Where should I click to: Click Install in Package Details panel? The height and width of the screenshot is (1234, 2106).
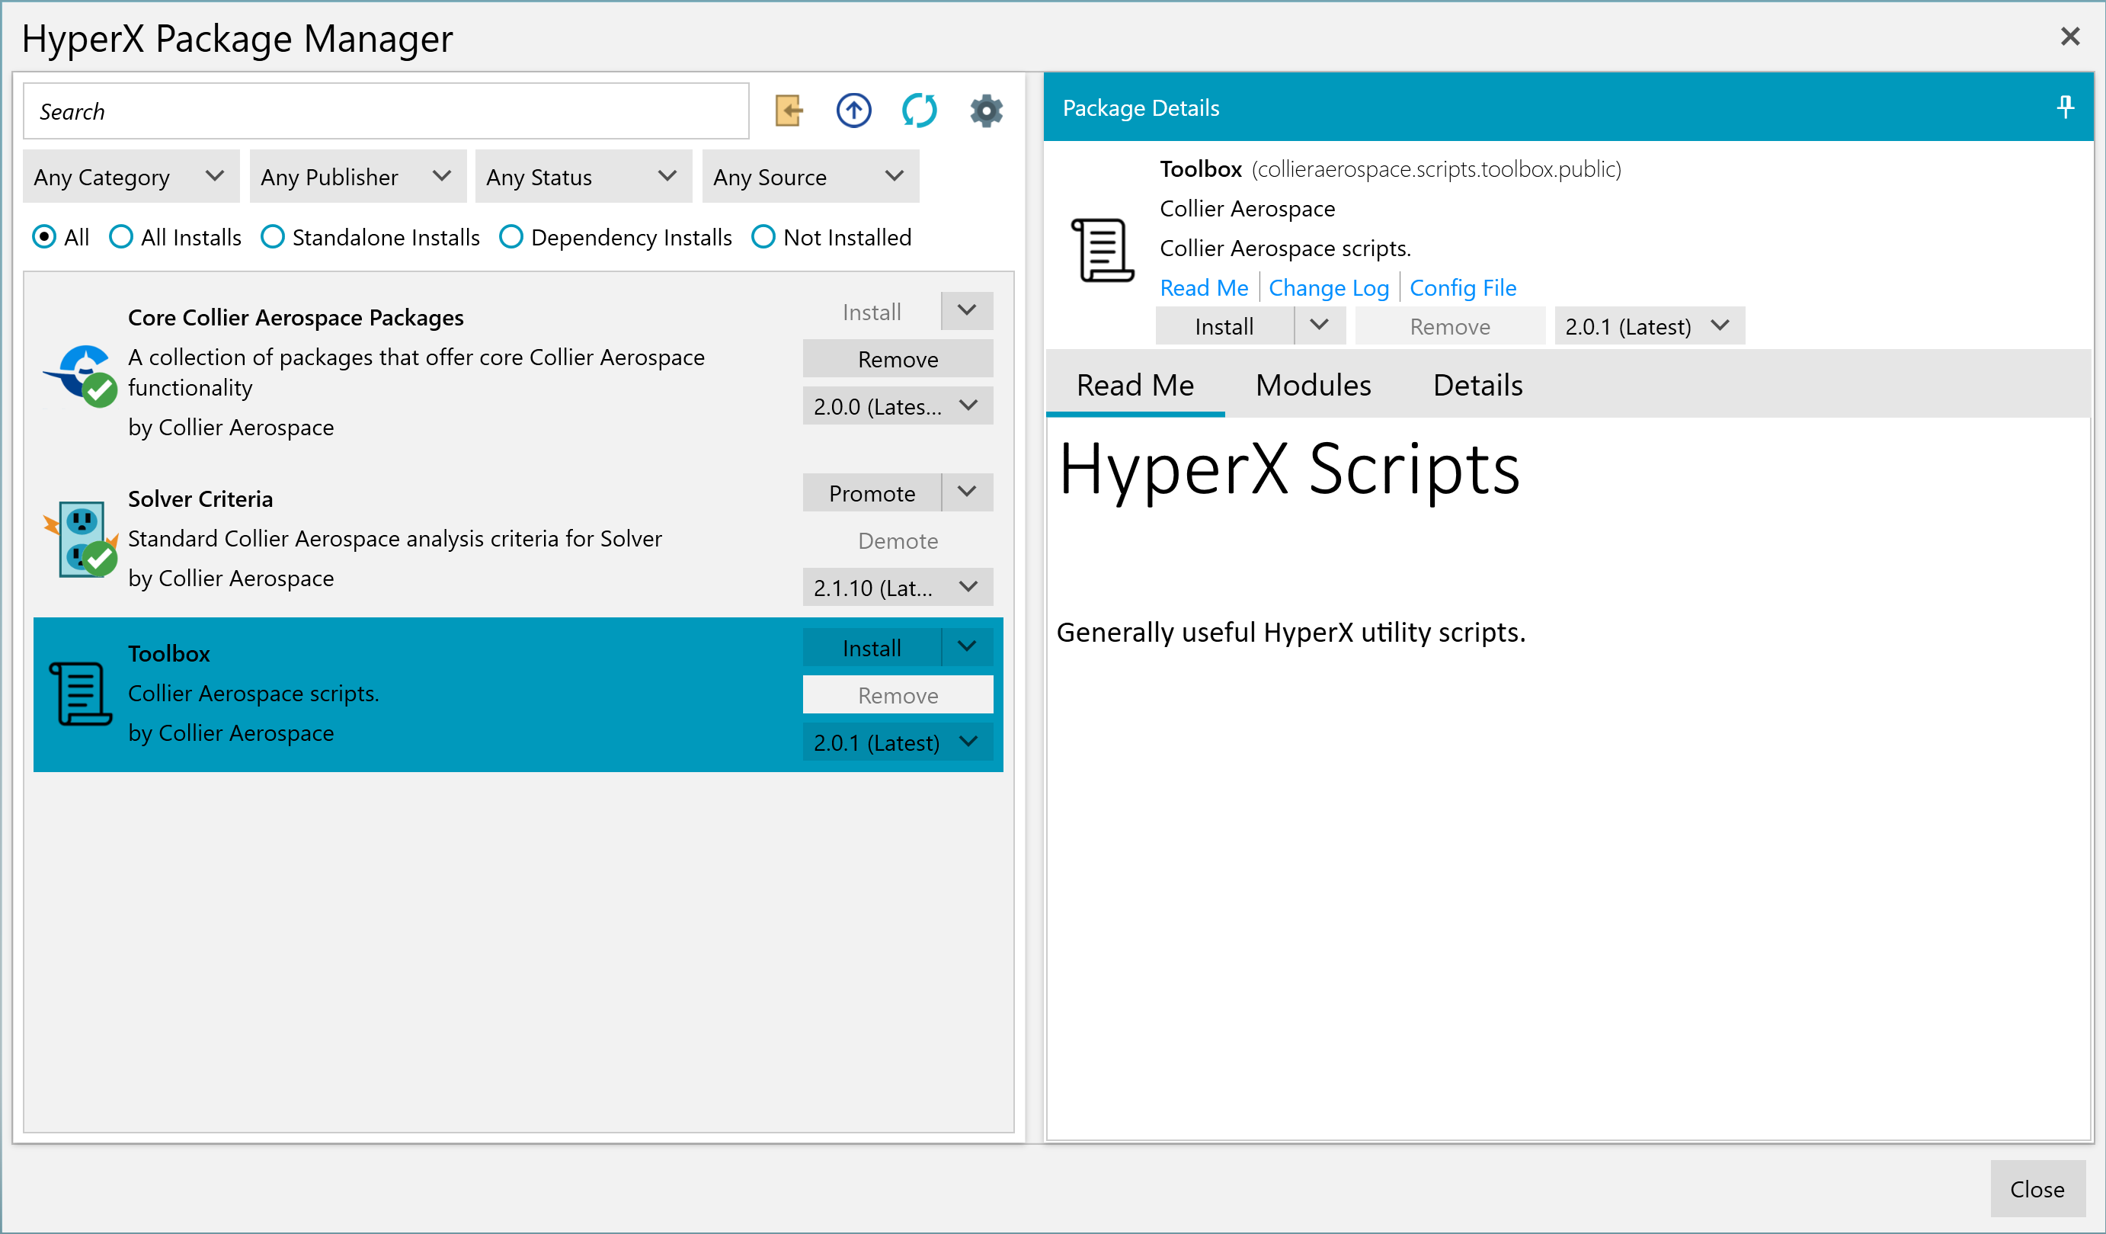pyautogui.click(x=1224, y=326)
